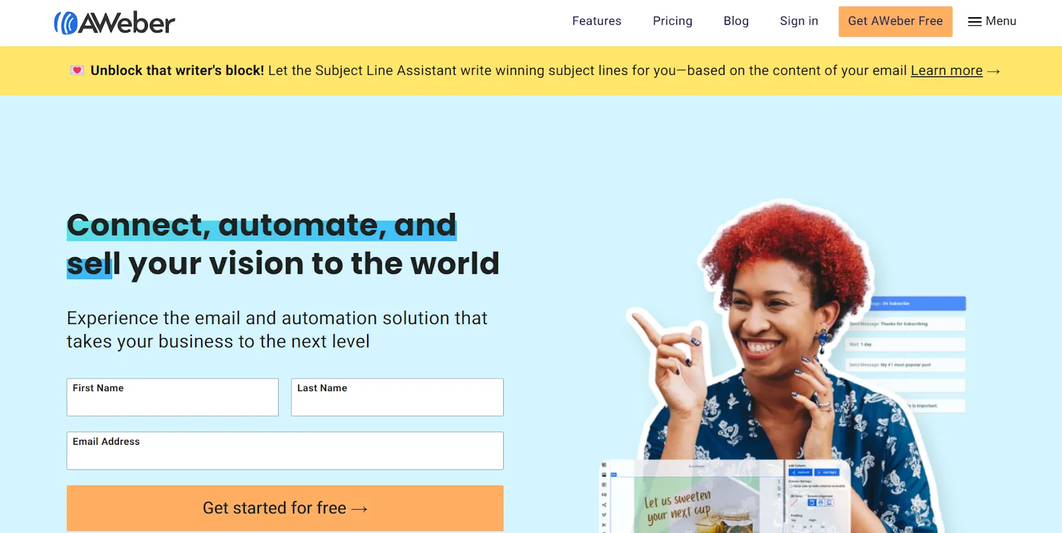Click Sign in
The height and width of the screenshot is (533, 1062).
[799, 21]
